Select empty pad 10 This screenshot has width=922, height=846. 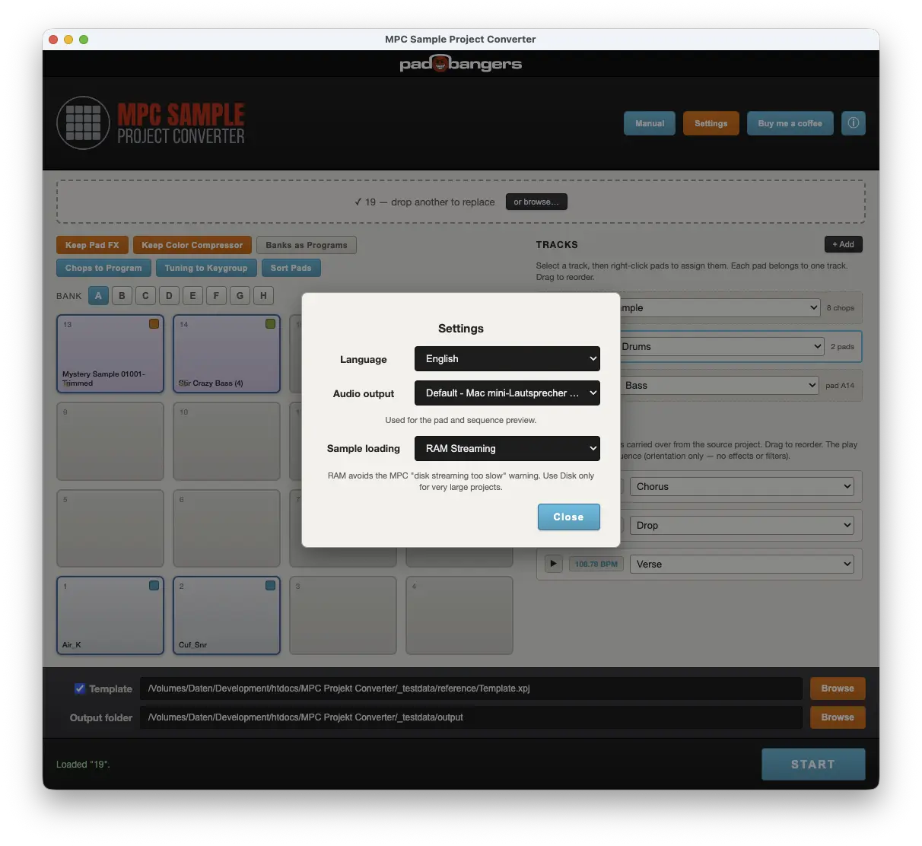click(227, 441)
